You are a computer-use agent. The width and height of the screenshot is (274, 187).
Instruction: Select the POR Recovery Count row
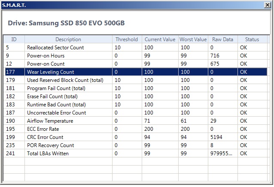[135, 145]
